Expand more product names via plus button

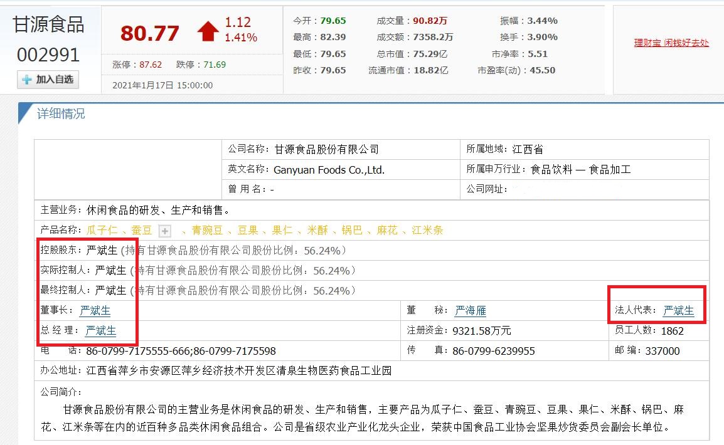tap(164, 230)
